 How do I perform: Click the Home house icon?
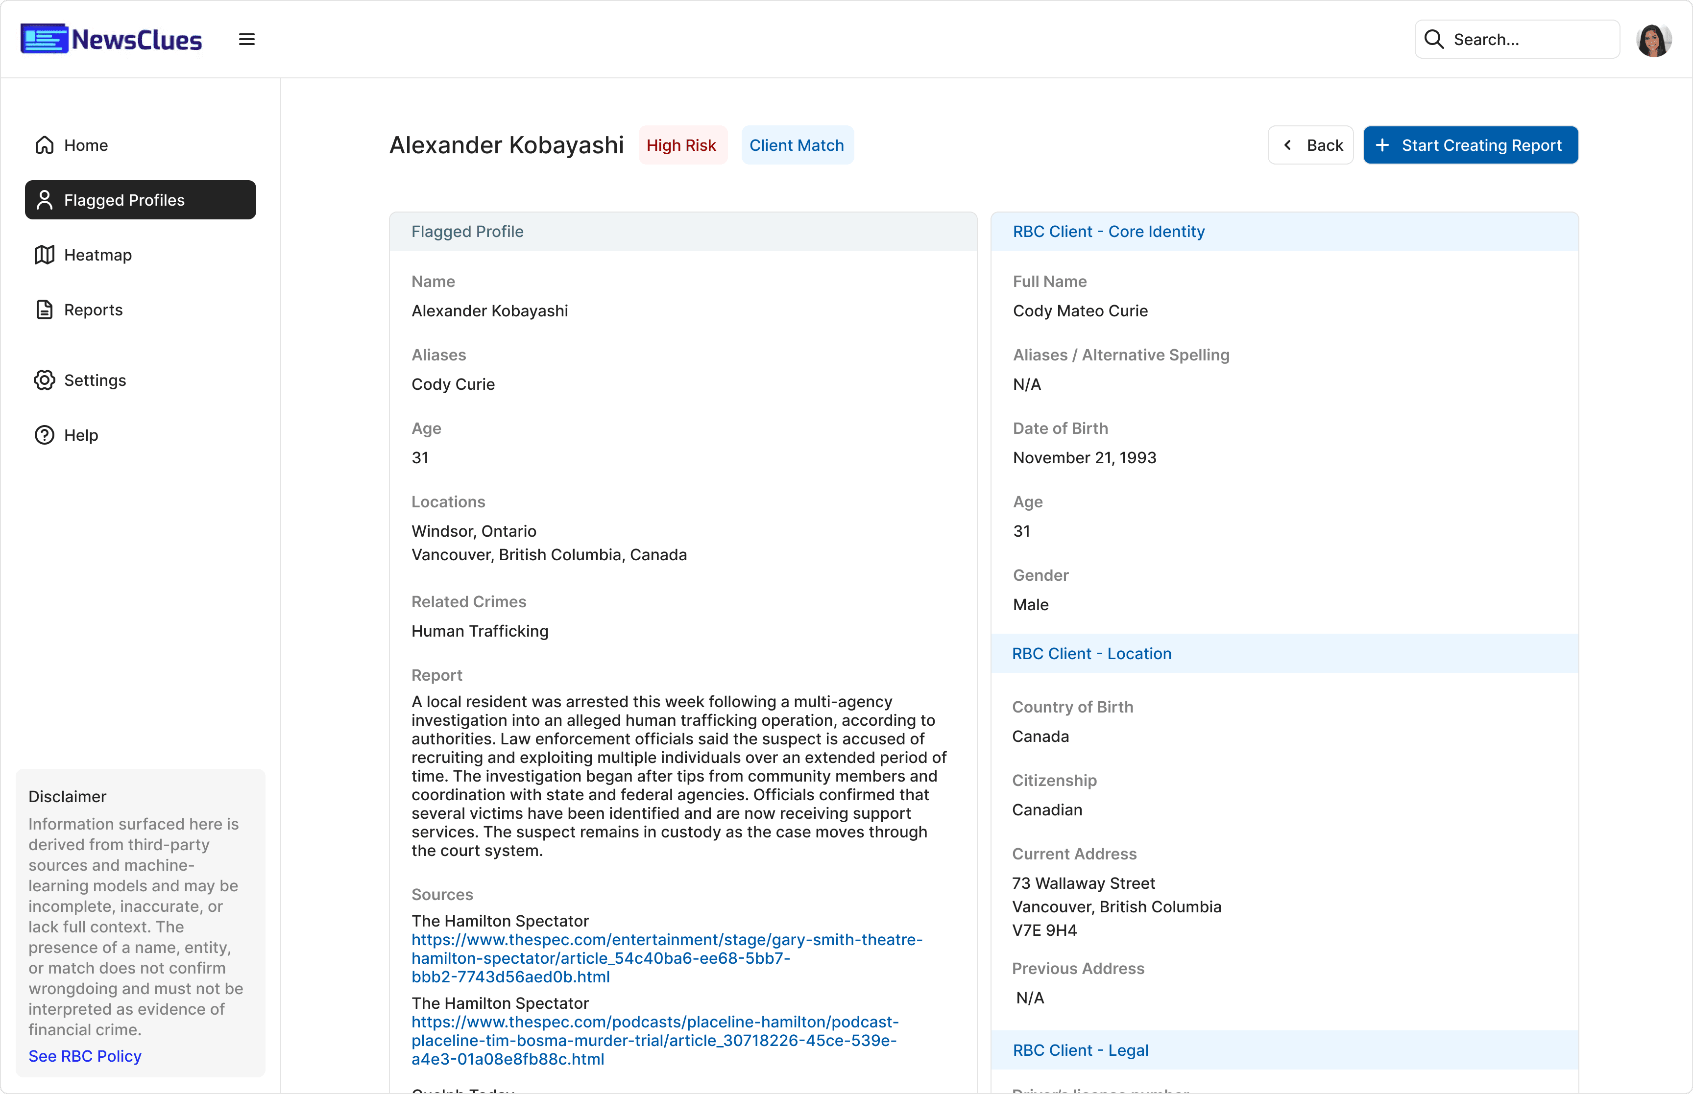(x=45, y=145)
